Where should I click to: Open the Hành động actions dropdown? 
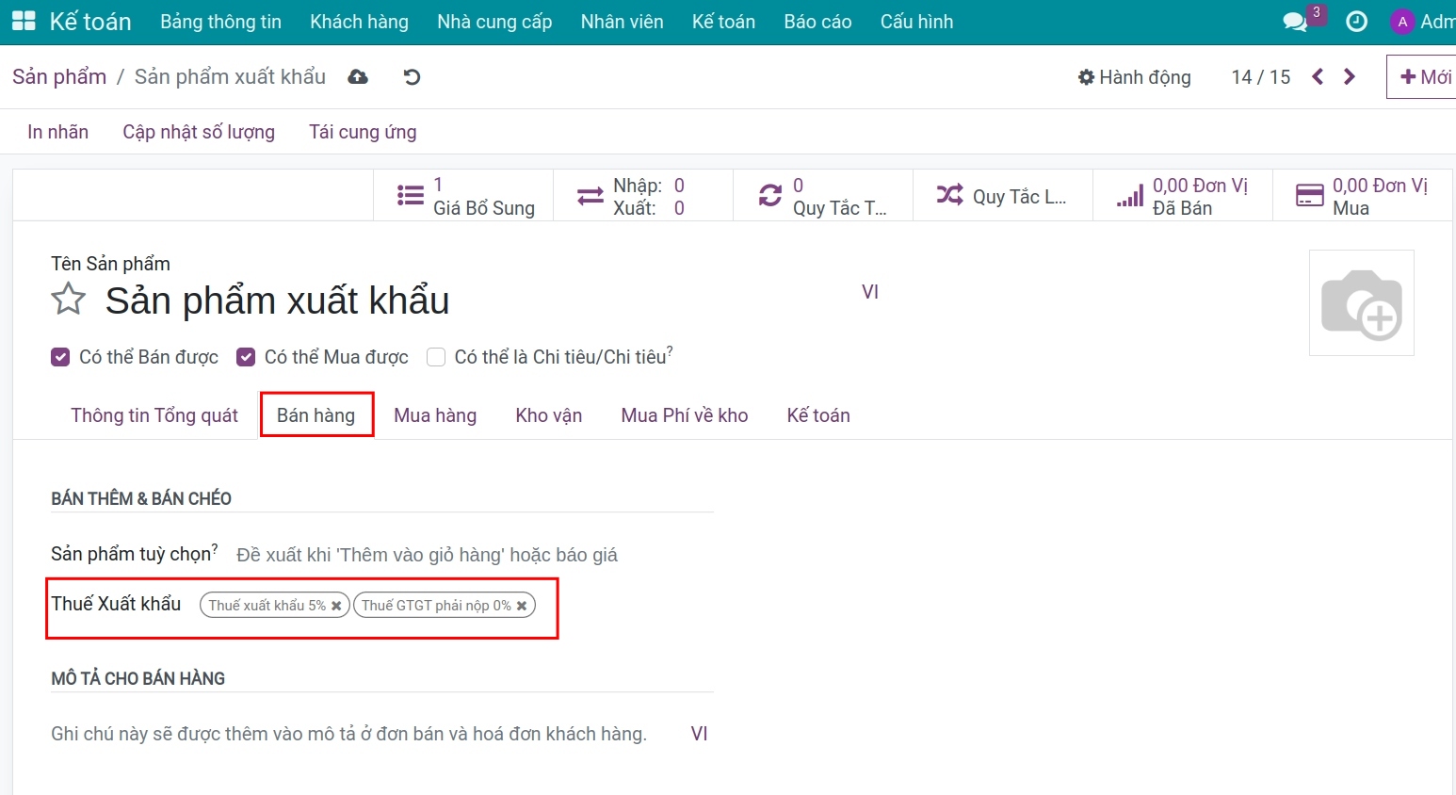tap(1134, 77)
